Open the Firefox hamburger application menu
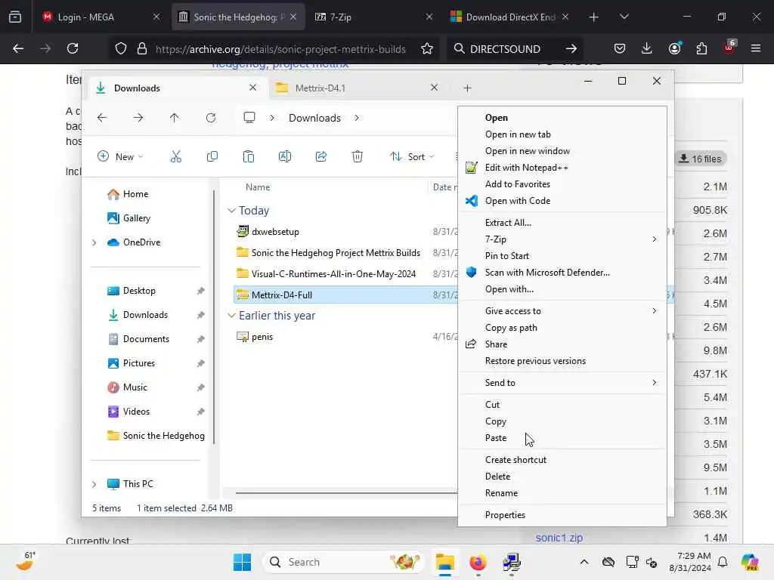 click(756, 48)
